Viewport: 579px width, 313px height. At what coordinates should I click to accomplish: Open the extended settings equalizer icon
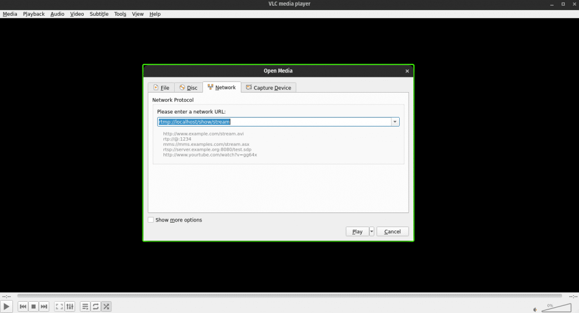[70, 306]
